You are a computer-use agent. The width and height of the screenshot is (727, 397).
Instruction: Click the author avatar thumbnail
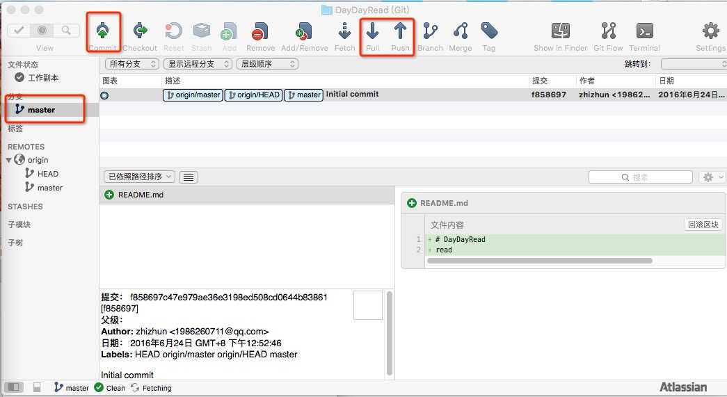367,305
